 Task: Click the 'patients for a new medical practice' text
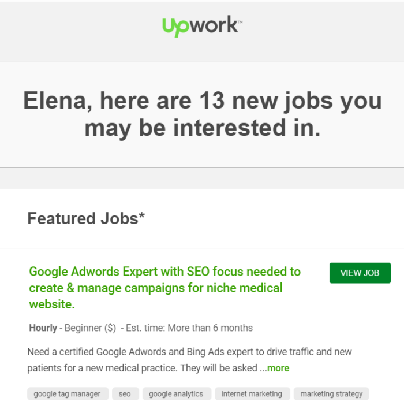142,368
